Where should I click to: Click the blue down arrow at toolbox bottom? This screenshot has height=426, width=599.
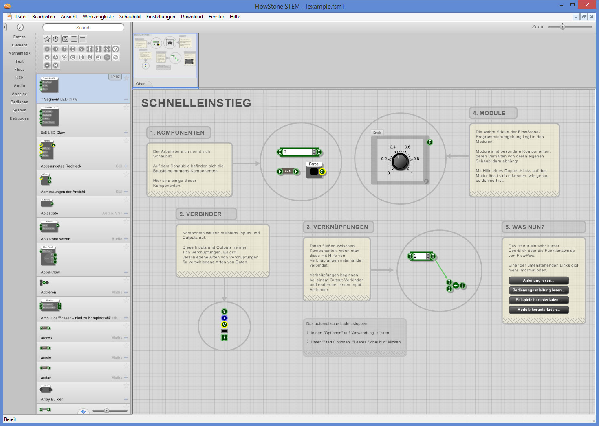(x=83, y=411)
